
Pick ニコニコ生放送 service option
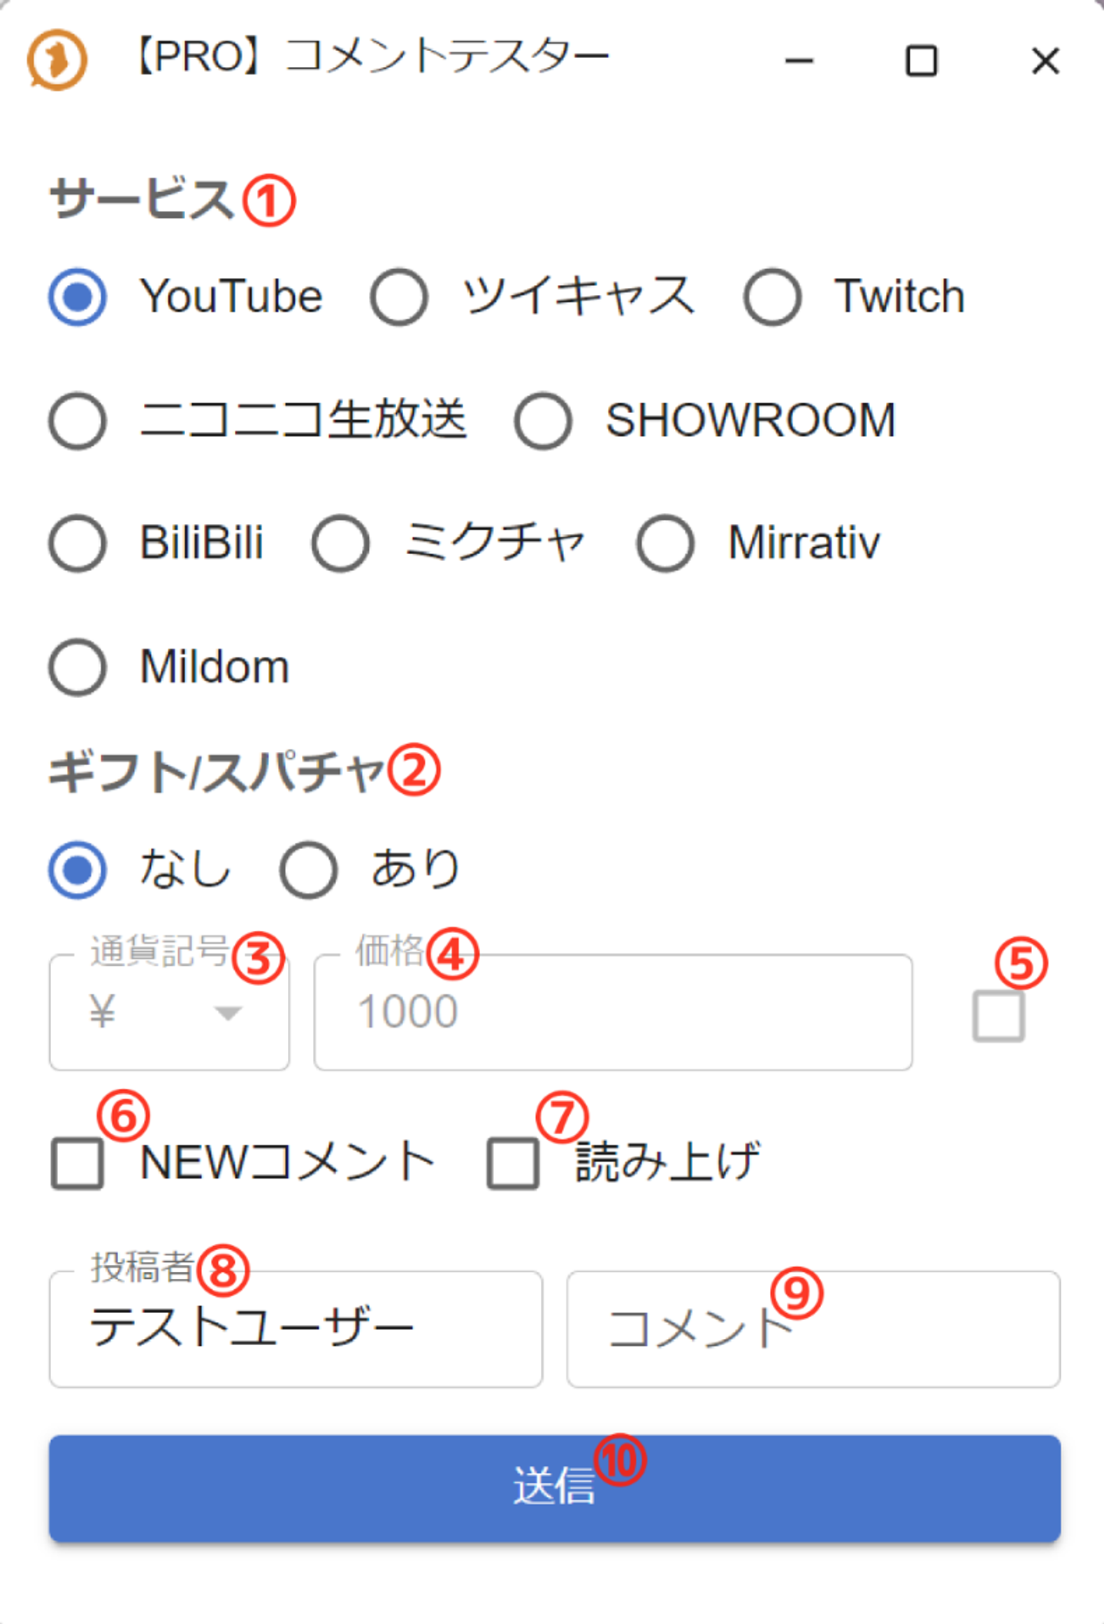[x=78, y=421]
